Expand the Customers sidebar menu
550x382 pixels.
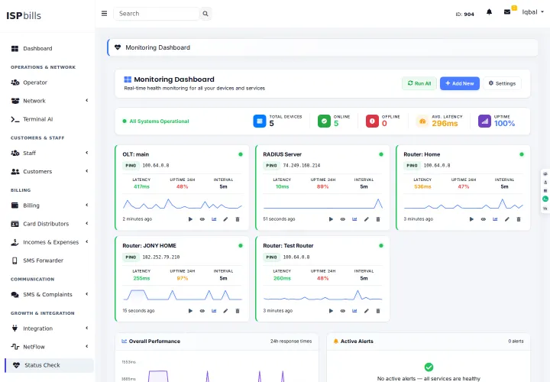click(49, 172)
